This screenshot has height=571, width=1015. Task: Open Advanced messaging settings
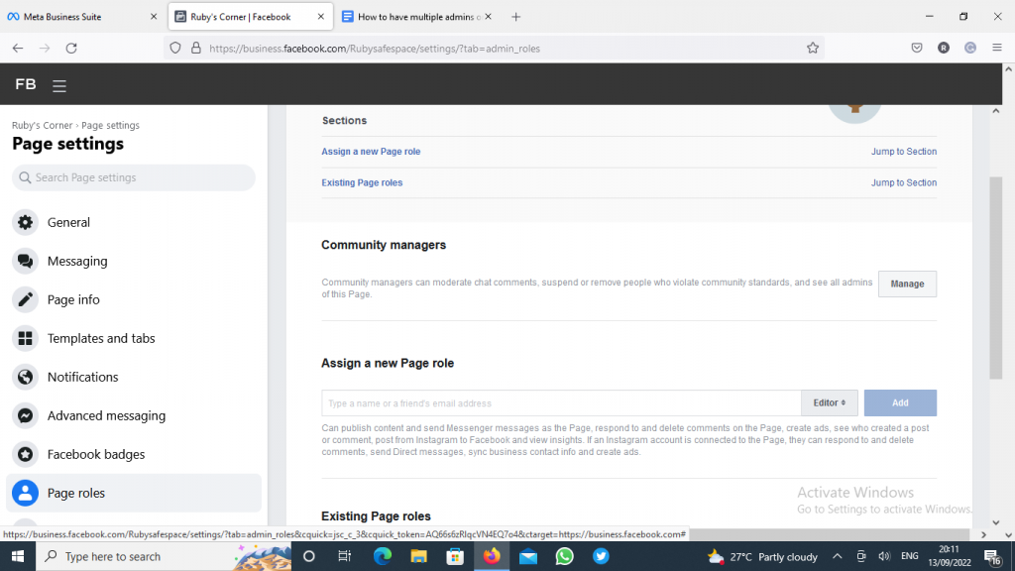[134, 415]
